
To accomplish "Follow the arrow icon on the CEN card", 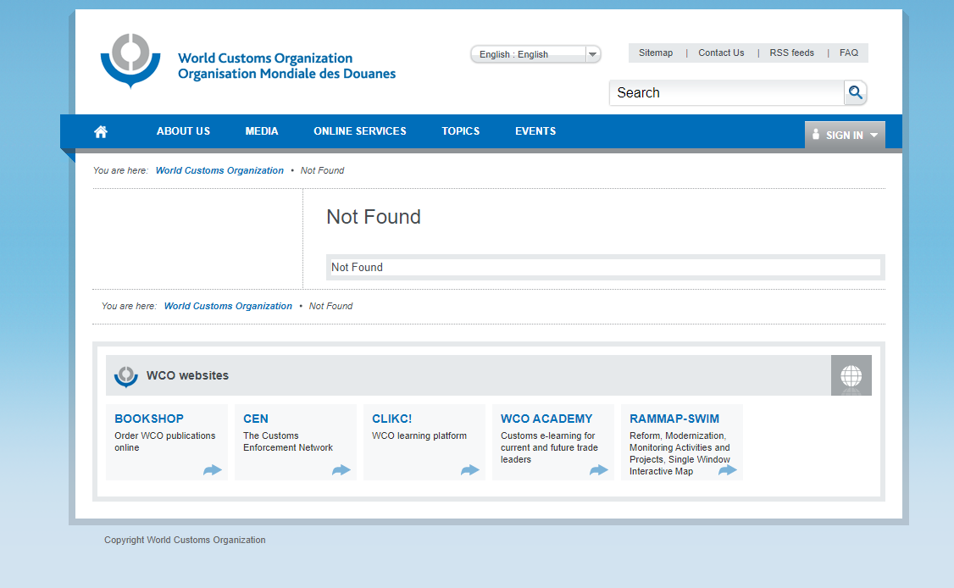I will 341,470.
